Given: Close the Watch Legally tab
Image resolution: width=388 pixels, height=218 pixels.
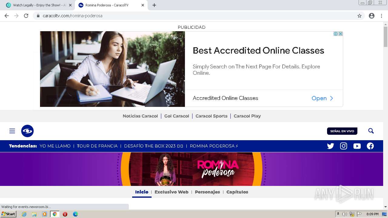Looking at the screenshot, I should [x=70, y=5].
